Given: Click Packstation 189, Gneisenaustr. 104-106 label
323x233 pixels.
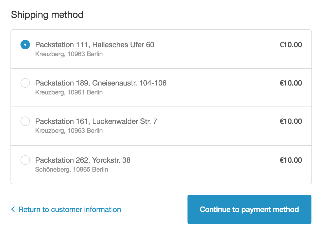Looking at the screenshot, I should 101,83.
